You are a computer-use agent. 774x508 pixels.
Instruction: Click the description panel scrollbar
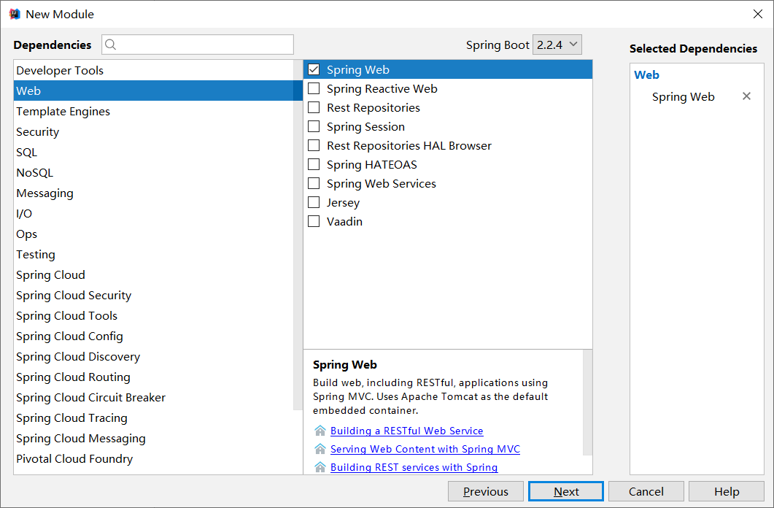coord(587,402)
